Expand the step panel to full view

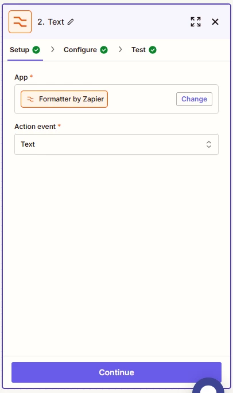click(x=196, y=22)
